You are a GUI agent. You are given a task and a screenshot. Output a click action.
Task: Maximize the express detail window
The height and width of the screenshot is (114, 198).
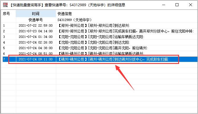point(177,5)
